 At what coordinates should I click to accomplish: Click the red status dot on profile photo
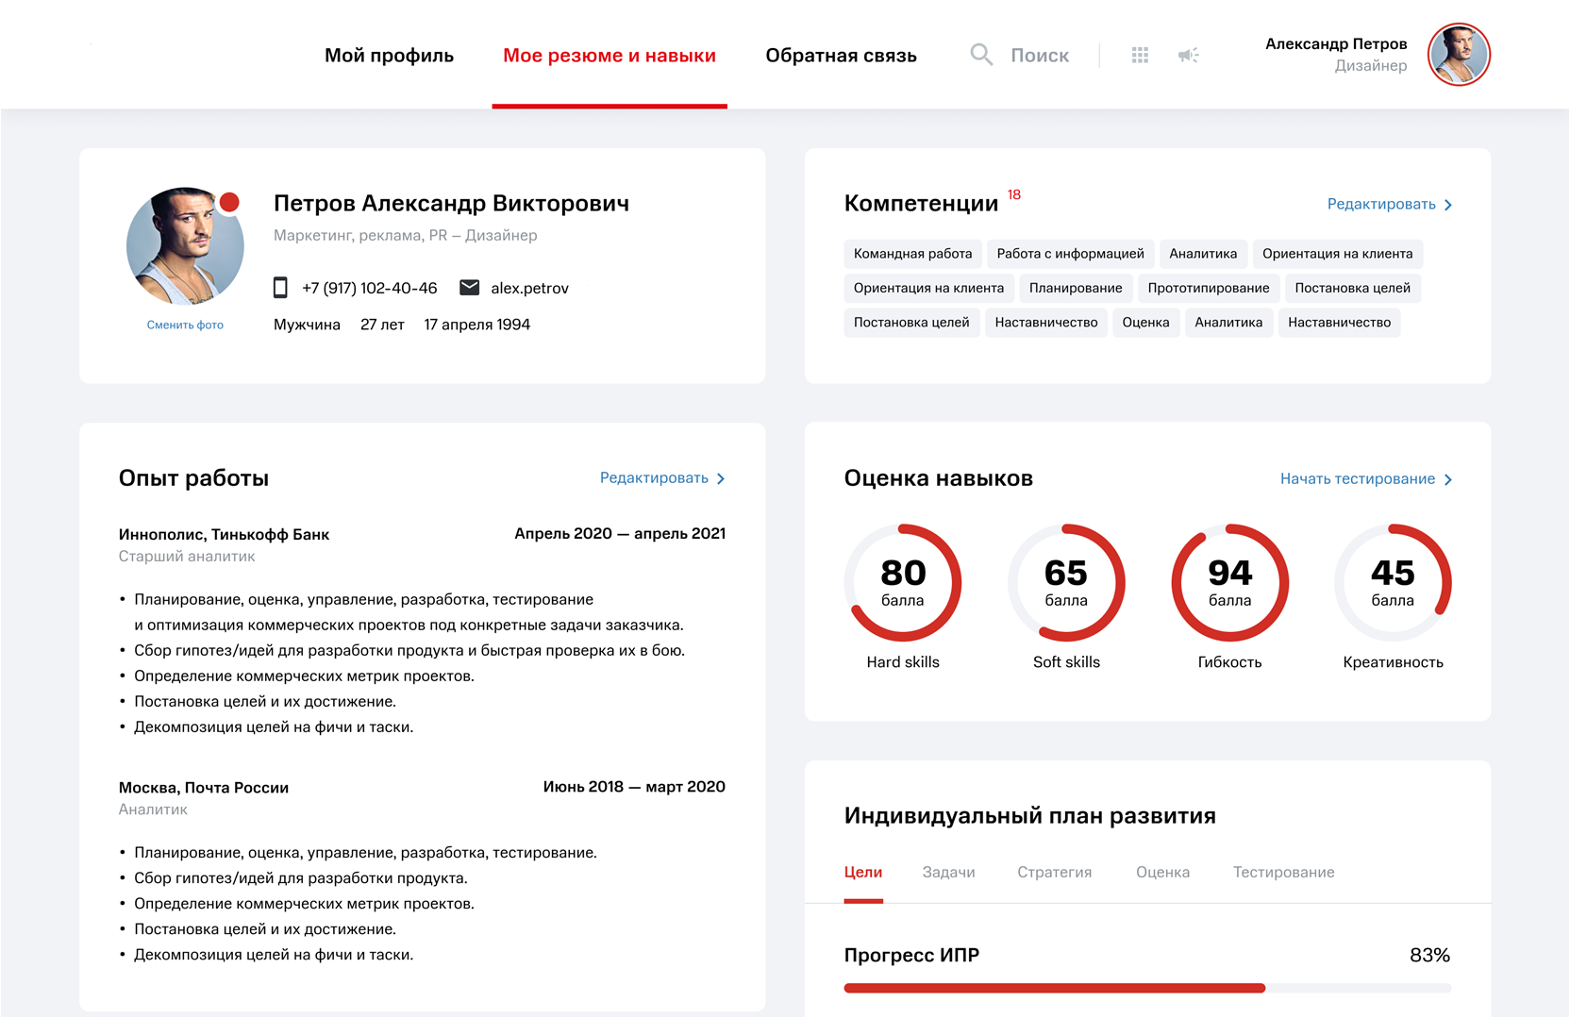(x=229, y=202)
